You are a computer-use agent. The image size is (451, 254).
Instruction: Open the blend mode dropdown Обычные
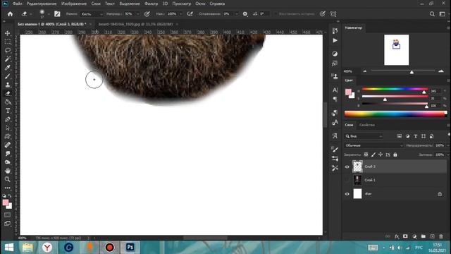(374, 145)
